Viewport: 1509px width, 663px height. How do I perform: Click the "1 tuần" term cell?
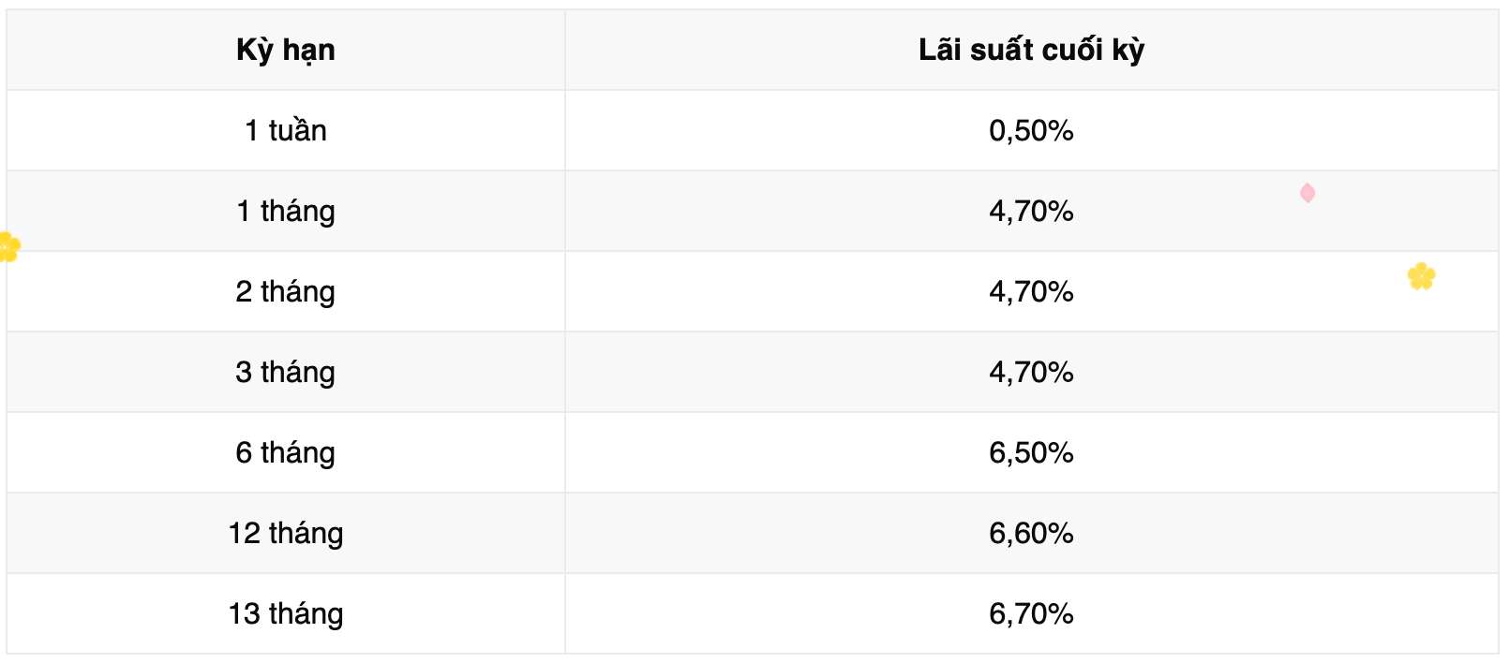(286, 130)
